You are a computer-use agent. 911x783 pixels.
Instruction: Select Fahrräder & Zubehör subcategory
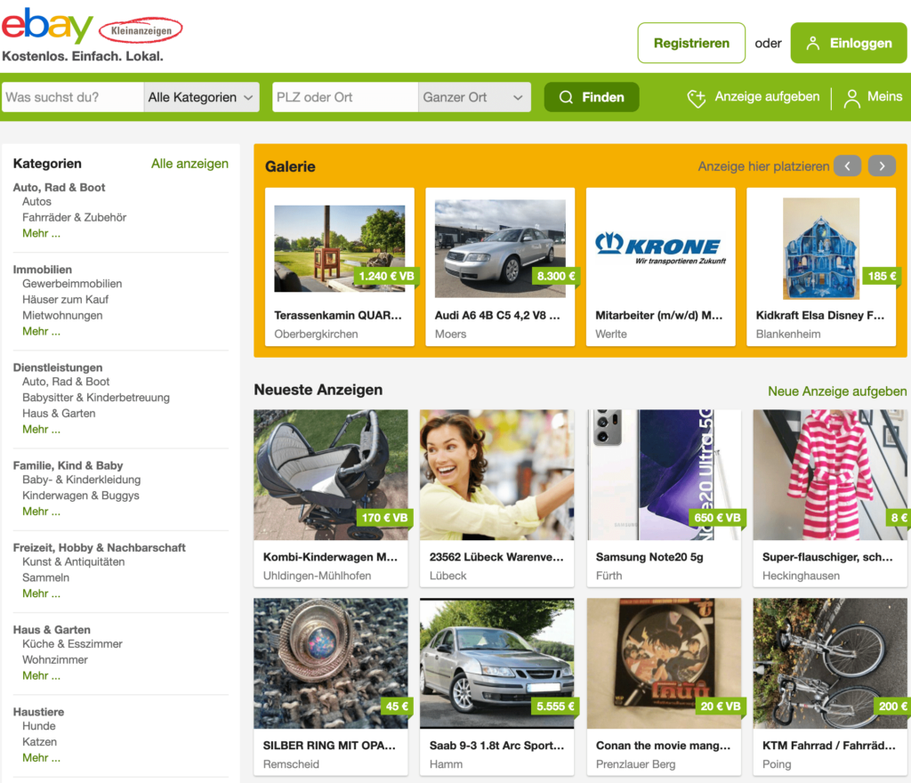coord(75,217)
